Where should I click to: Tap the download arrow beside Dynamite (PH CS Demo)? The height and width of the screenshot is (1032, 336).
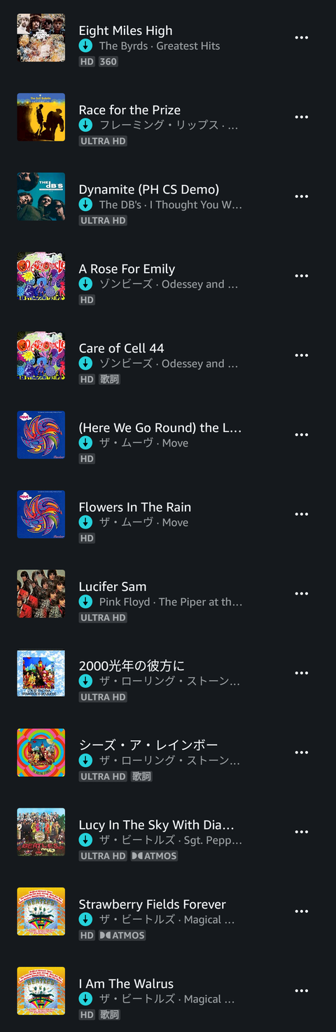85,205
